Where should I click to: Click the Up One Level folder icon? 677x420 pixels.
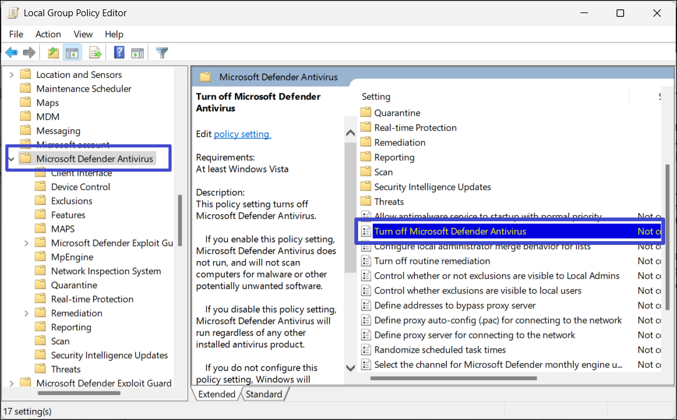point(54,53)
